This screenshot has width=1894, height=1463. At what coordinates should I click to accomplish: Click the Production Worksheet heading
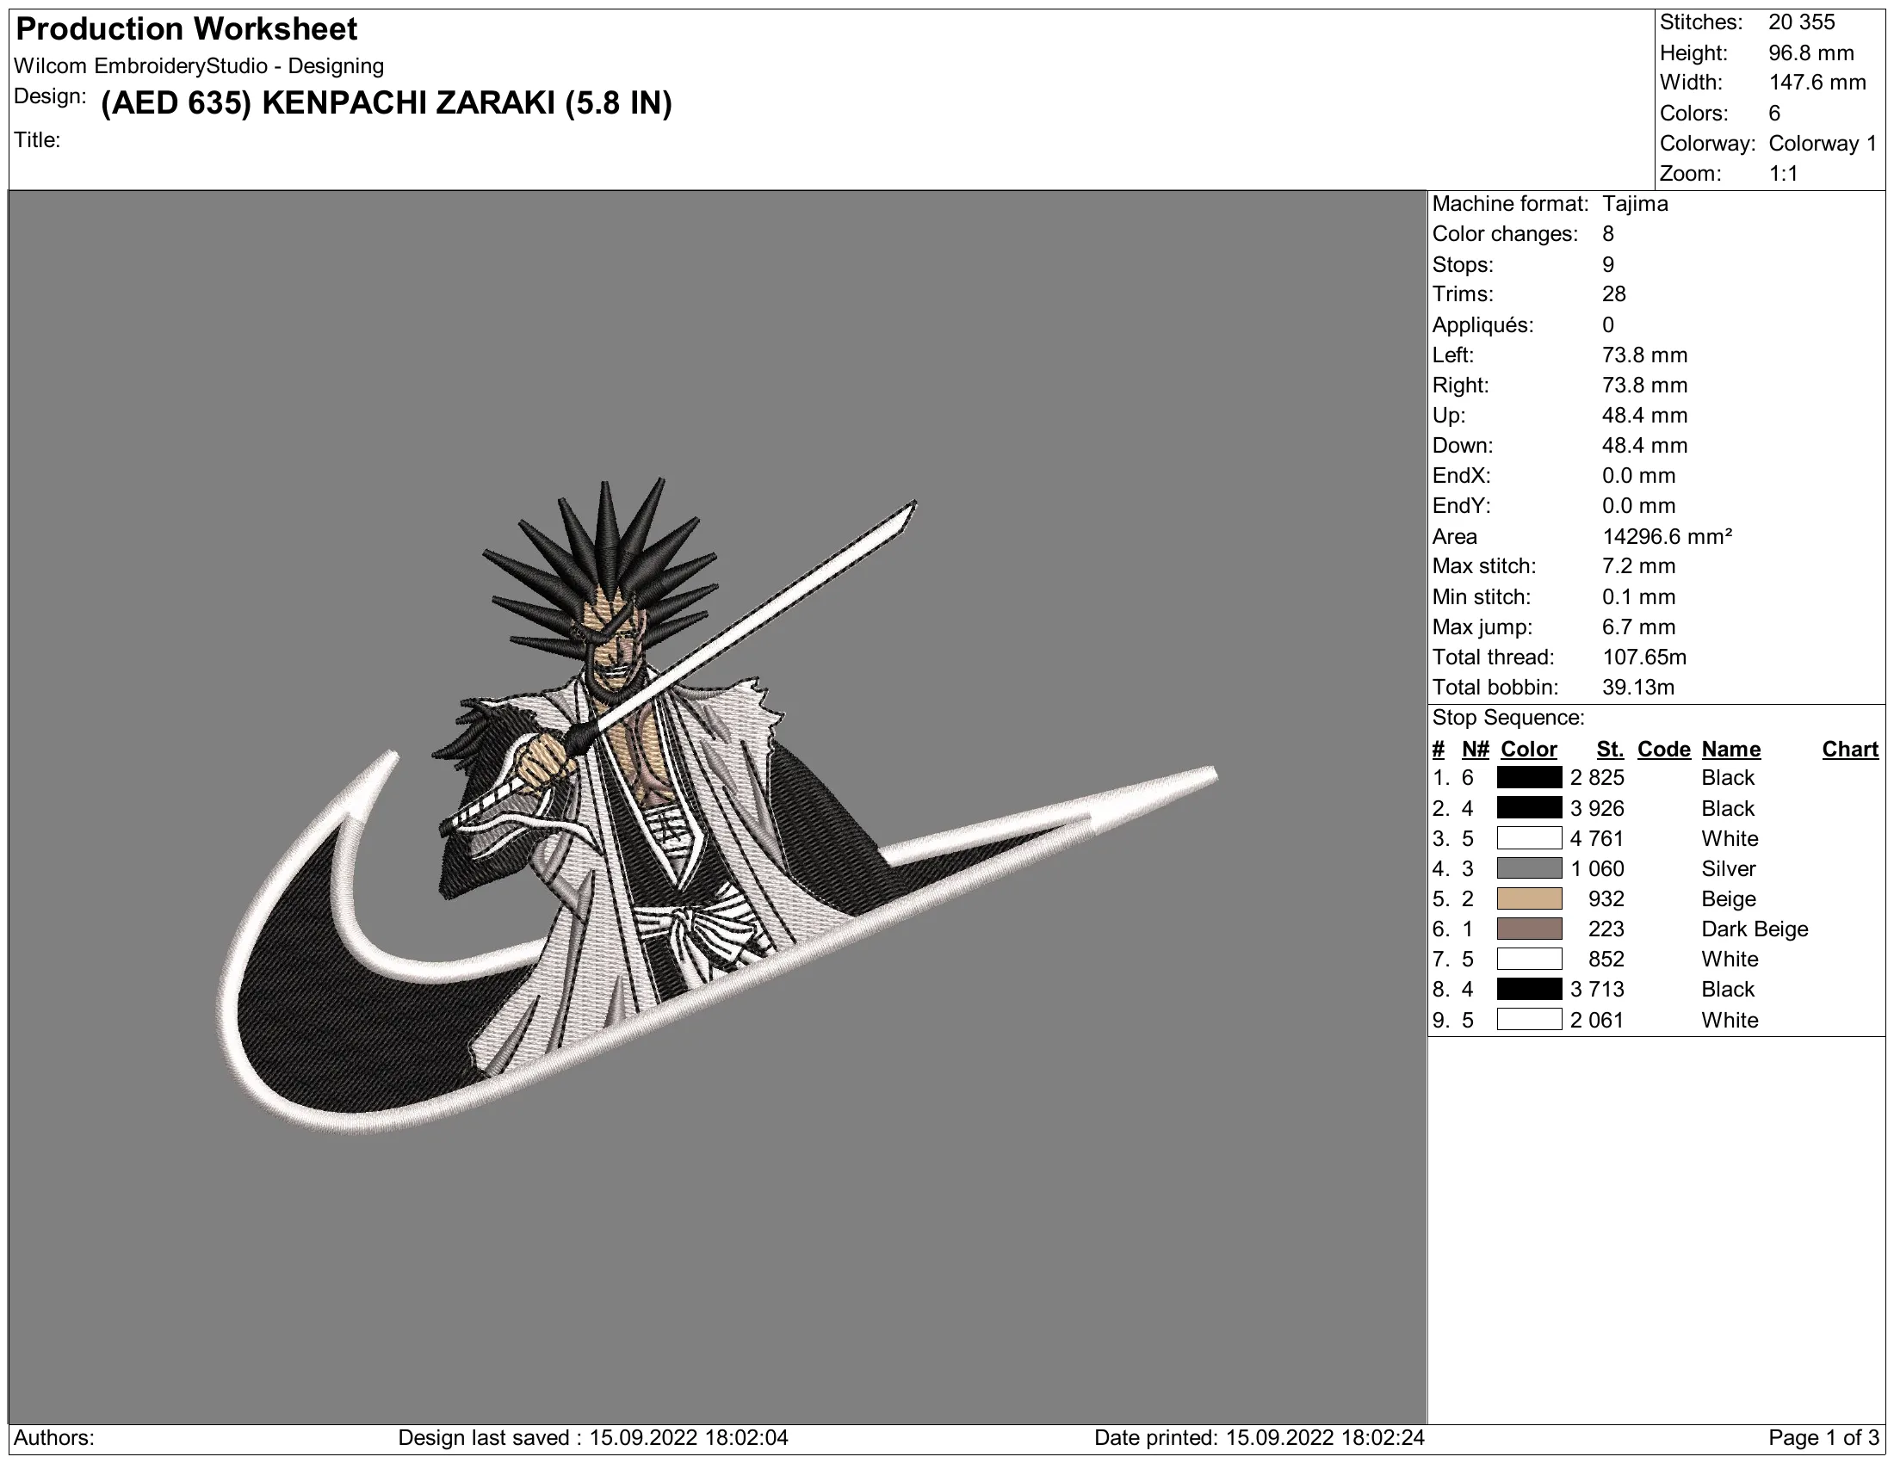pyautogui.click(x=187, y=29)
